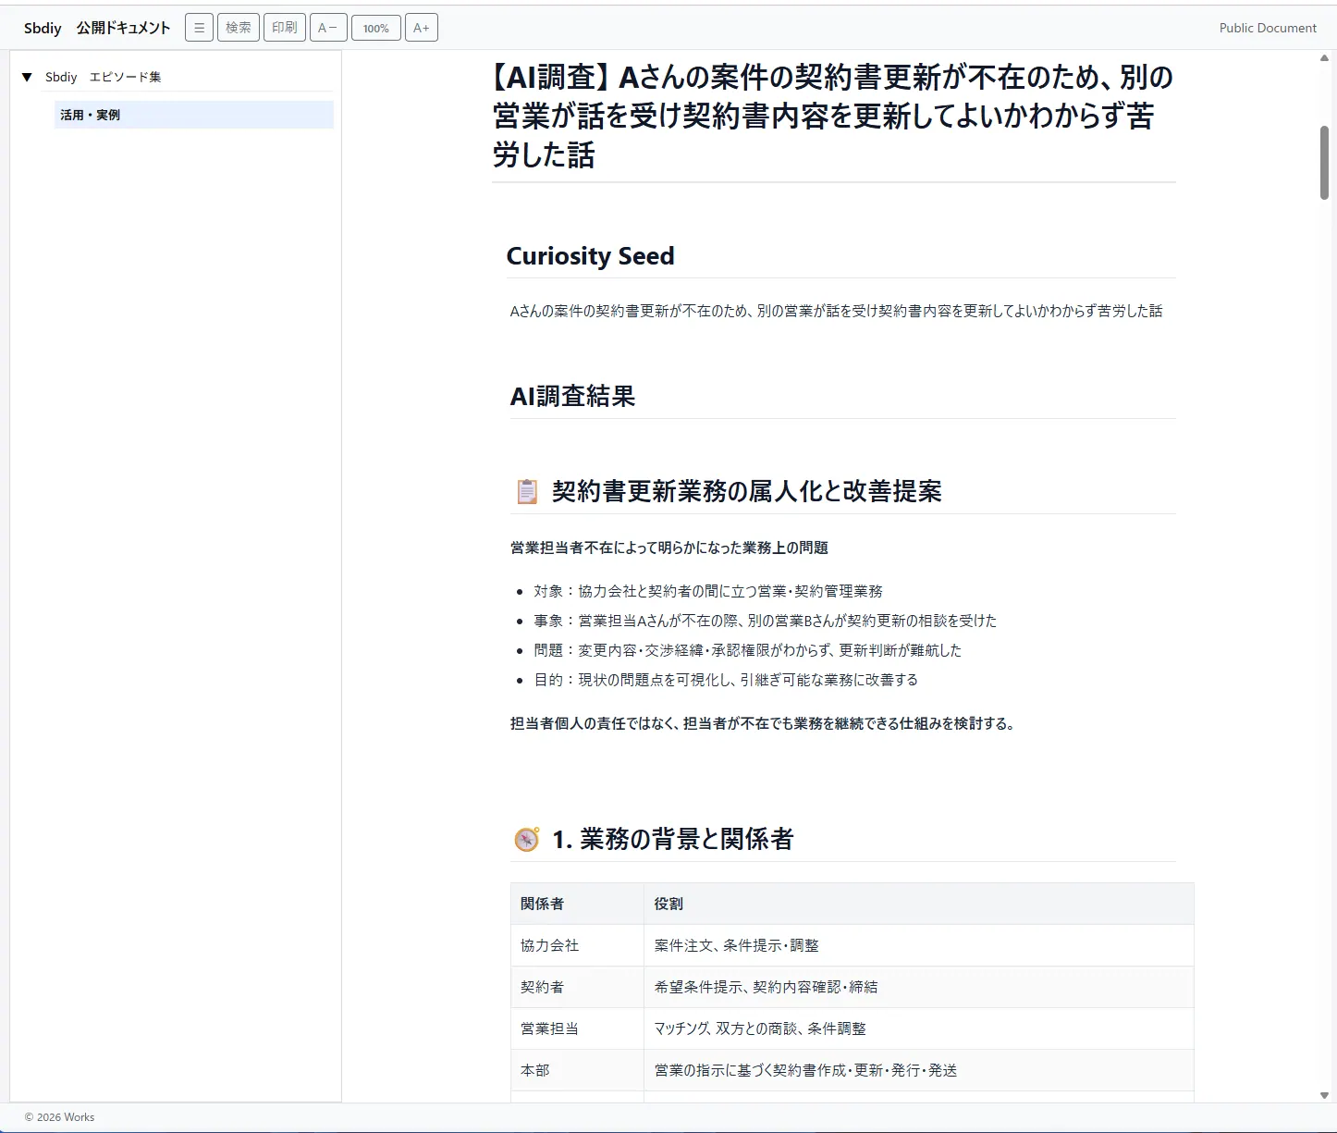Click the 【AI調査】 main page title
The width and height of the screenshot is (1337, 1133).
(x=833, y=116)
